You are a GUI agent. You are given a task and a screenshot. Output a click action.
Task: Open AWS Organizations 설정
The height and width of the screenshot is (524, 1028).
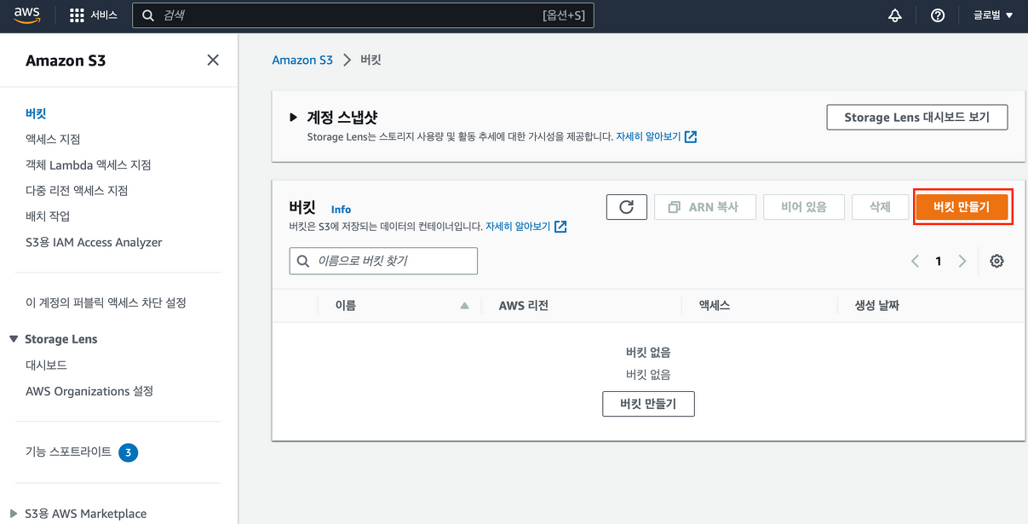[89, 391]
